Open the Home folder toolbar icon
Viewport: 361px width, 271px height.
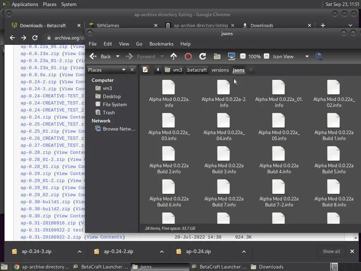point(217,56)
